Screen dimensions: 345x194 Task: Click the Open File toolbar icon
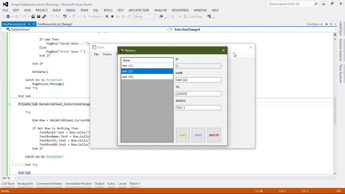33,16
